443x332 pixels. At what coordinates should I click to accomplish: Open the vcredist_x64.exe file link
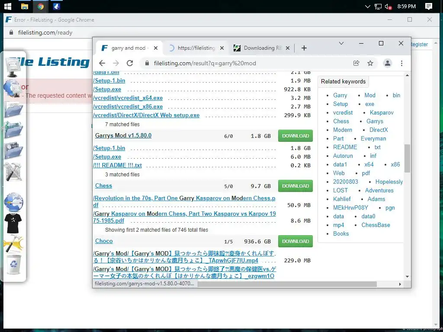click(x=128, y=98)
